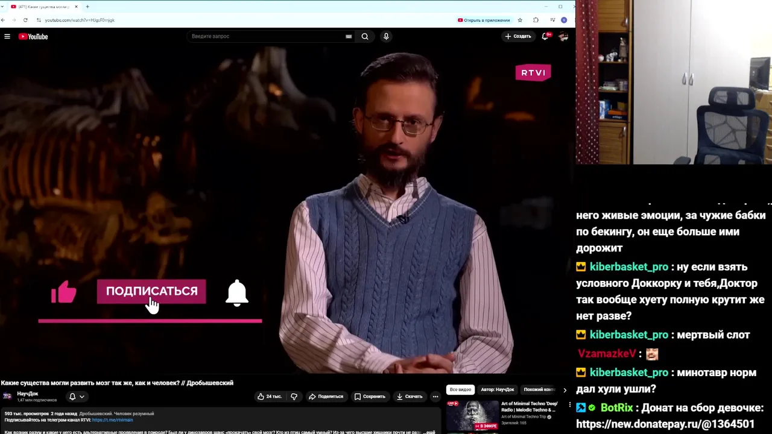Open the three-dot more actions menu
The width and height of the screenshot is (772, 434).
[x=435, y=397]
